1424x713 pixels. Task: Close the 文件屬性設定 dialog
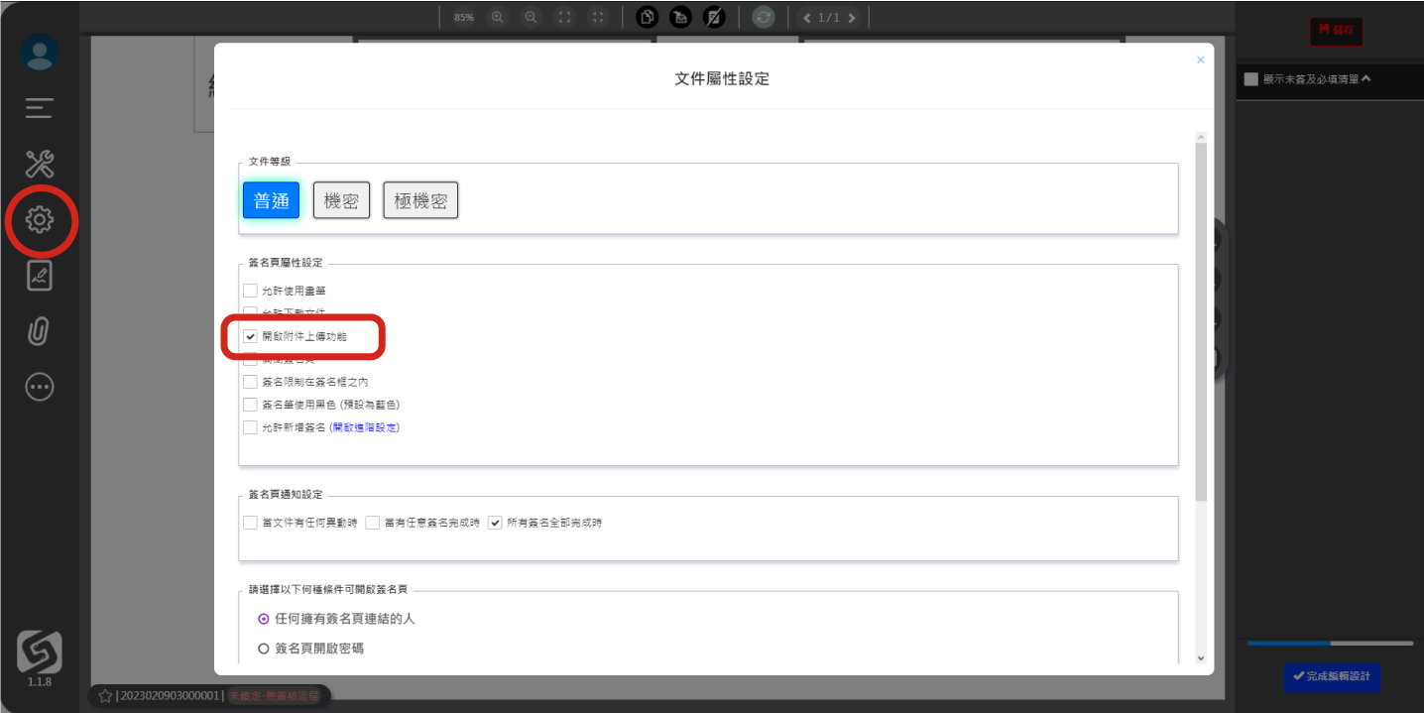pyautogui.click(x=1201, y=60)
